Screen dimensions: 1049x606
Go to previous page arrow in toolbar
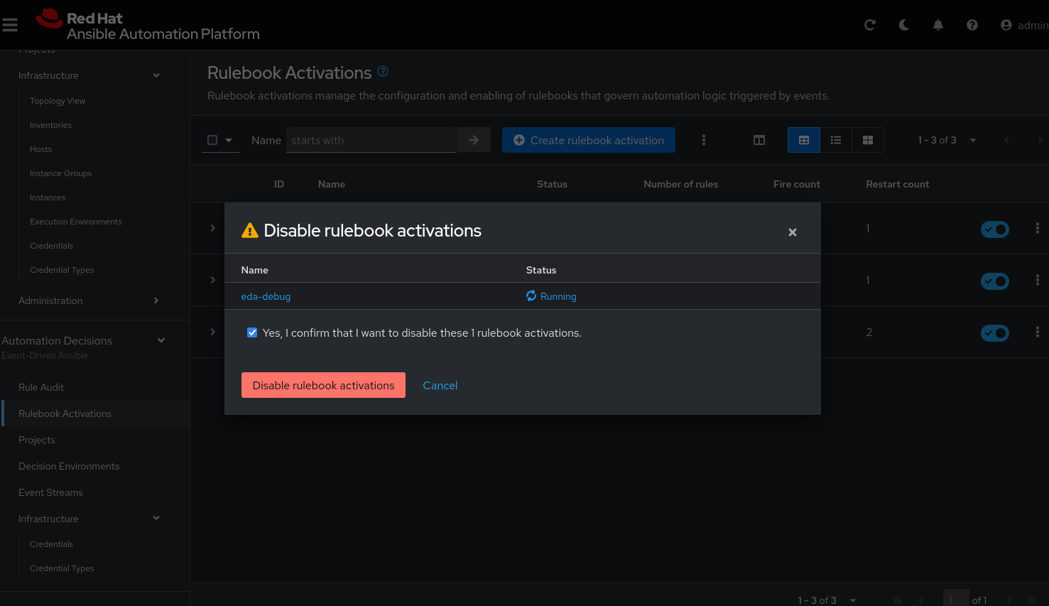pyautogui.click(x=1006, y=140)
